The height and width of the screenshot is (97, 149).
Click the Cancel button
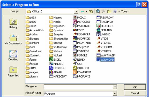click(135, 93)
